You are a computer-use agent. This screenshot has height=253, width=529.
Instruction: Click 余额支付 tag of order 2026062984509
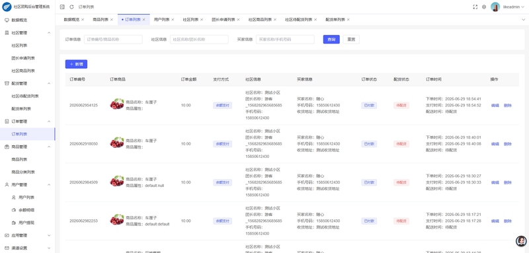[x=222, y=182]
